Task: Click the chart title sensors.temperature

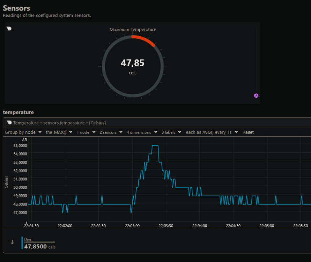Action: click(x=64, y=123)
